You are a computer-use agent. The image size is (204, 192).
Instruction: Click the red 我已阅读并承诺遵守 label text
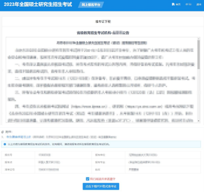103,179
